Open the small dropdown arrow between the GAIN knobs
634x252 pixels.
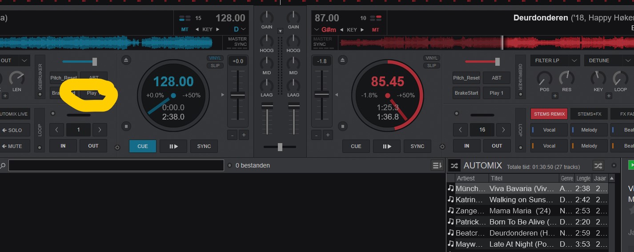[x=280, y=31]
